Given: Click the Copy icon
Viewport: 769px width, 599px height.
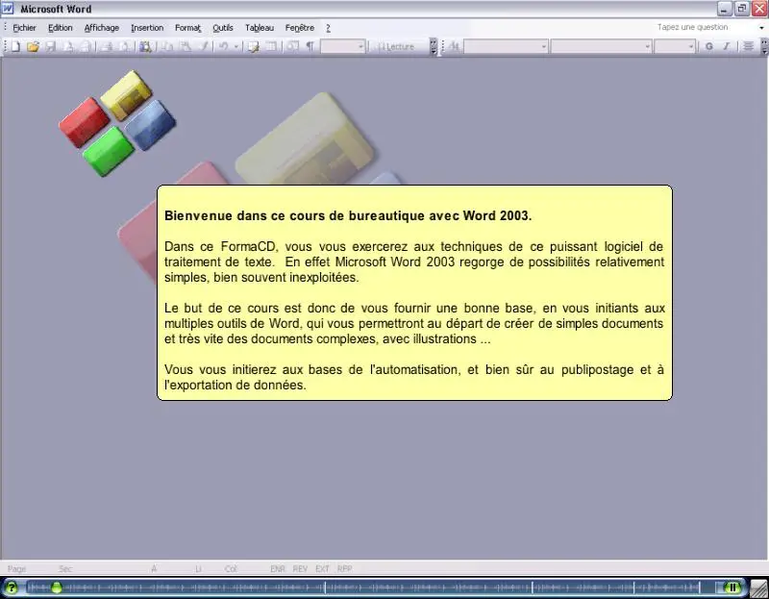Looking at the screenshot, I should point(167,46).
